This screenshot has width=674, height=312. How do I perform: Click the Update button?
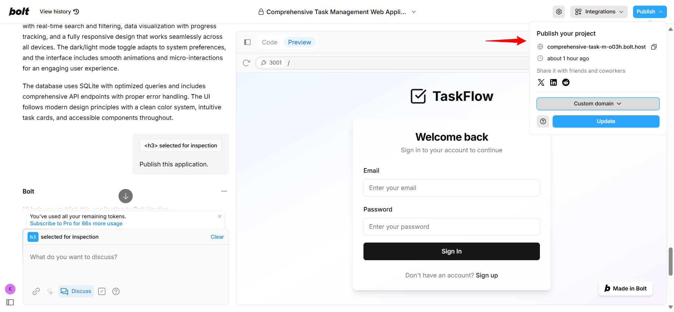pos(606,121)
